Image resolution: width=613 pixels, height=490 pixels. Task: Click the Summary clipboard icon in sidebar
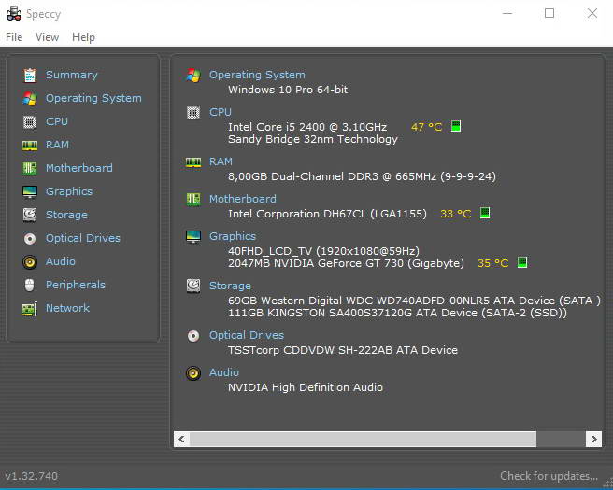point(30,76)
